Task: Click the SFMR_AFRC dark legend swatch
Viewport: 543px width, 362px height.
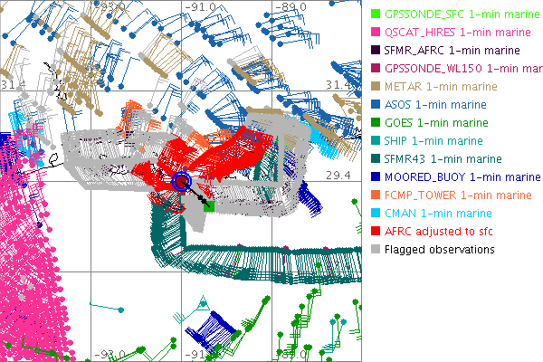Action: (376, 51)
